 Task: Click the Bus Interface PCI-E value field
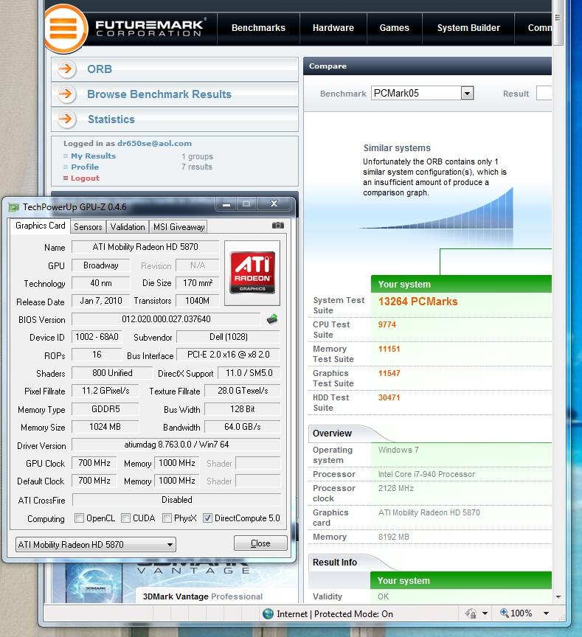click(228, 355)
